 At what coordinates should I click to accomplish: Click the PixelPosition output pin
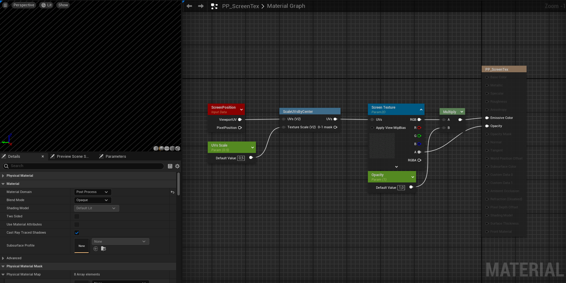240,128
